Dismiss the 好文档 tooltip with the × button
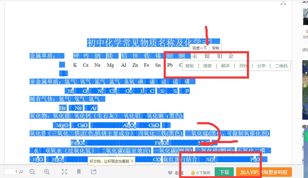 click(132, 160)
